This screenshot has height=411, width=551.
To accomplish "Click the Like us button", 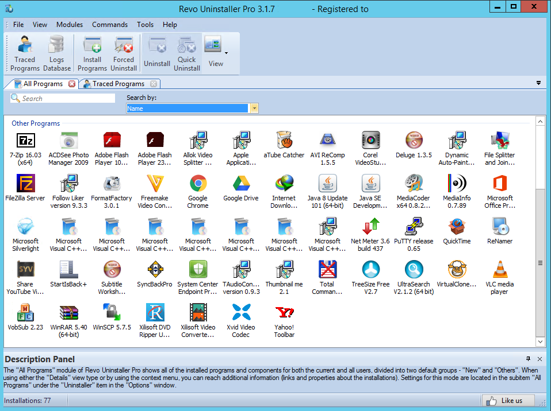I will 508,401.
